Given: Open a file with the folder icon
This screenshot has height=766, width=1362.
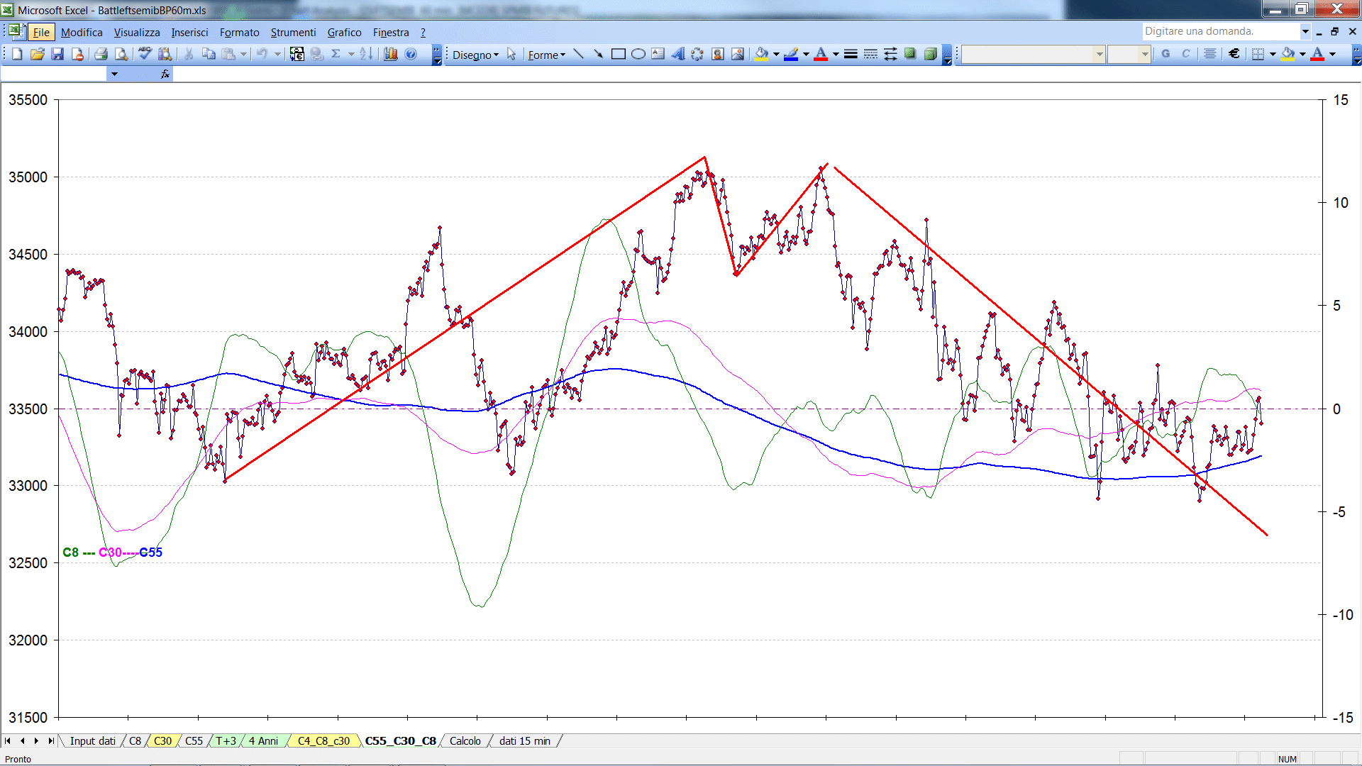Looking at the screenshot, I should click(38, 54).
